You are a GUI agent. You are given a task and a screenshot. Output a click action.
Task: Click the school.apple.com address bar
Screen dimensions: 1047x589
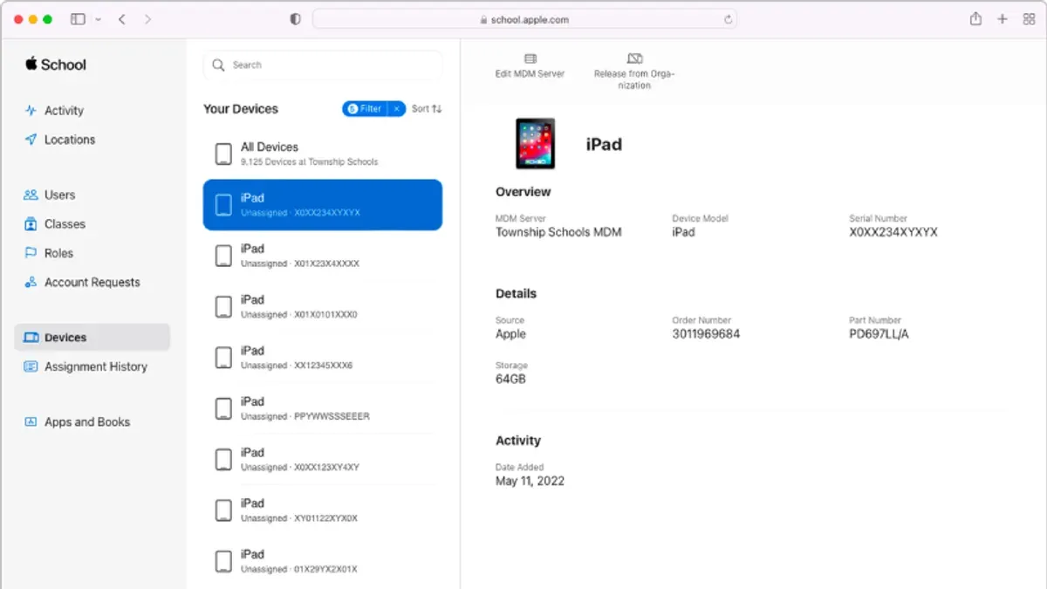[x=524, y=19]
